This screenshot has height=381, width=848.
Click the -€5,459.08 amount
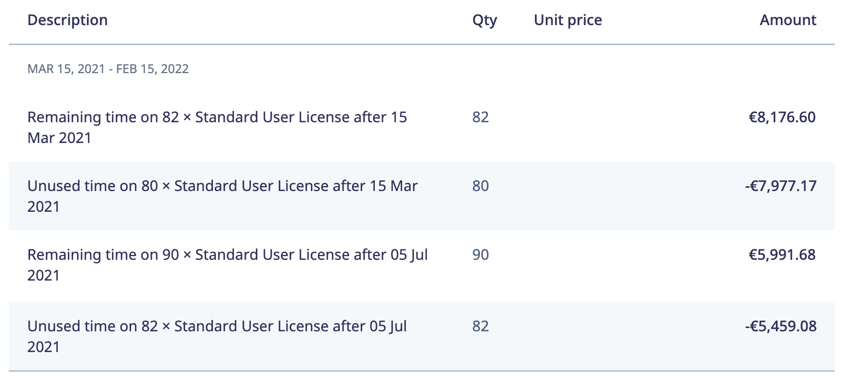pyautogui.click(x=780, y=326)
